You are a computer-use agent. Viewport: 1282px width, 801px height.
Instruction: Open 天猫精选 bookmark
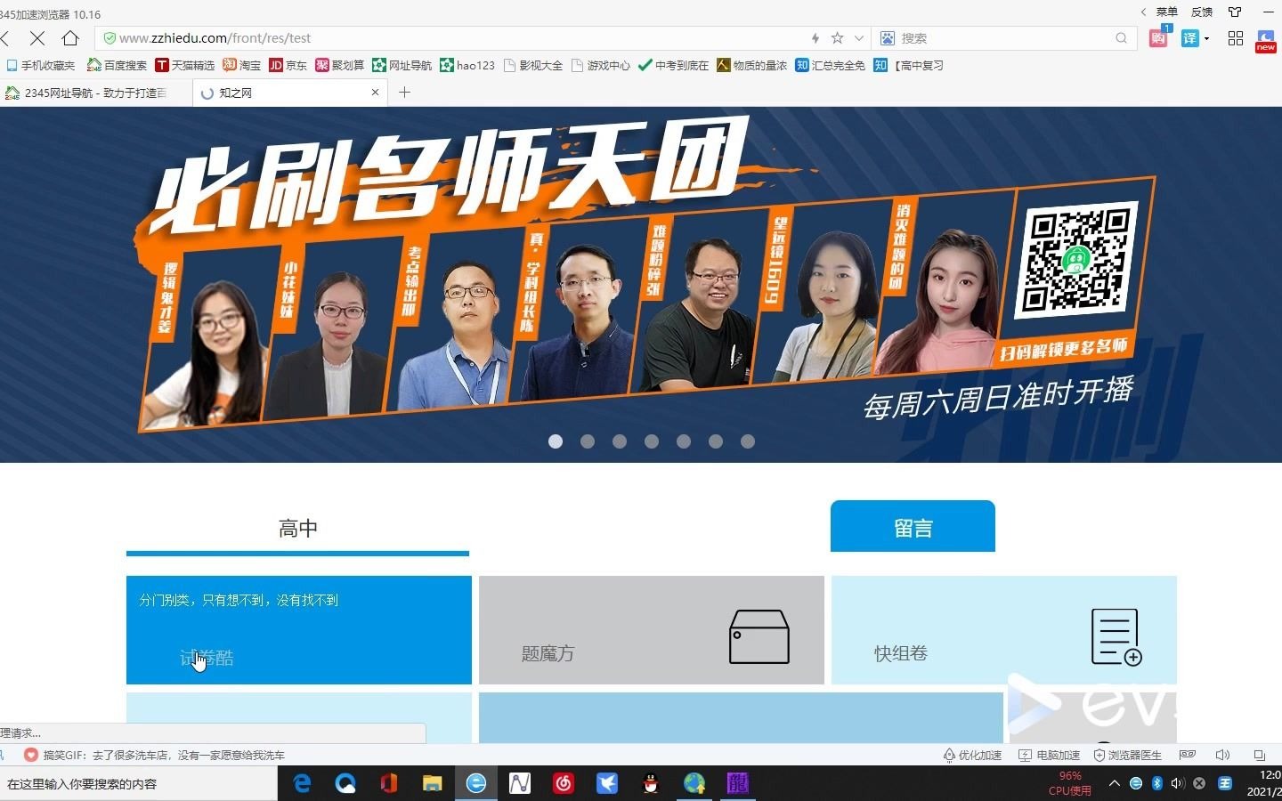point(185,65)
